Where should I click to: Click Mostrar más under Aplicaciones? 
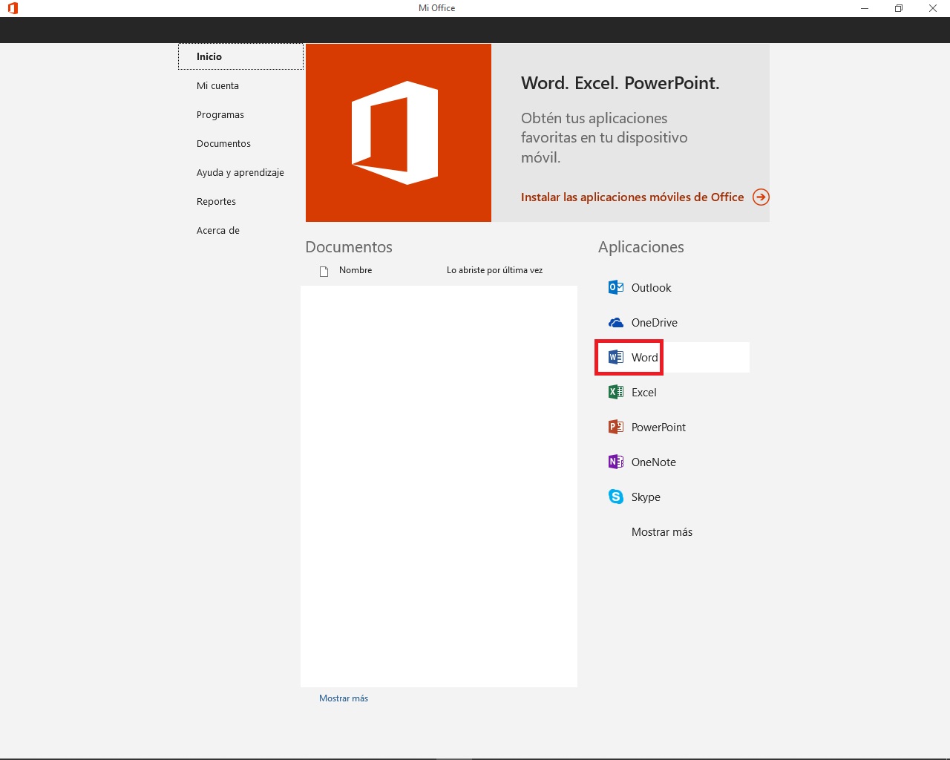[x=662, y=532]
